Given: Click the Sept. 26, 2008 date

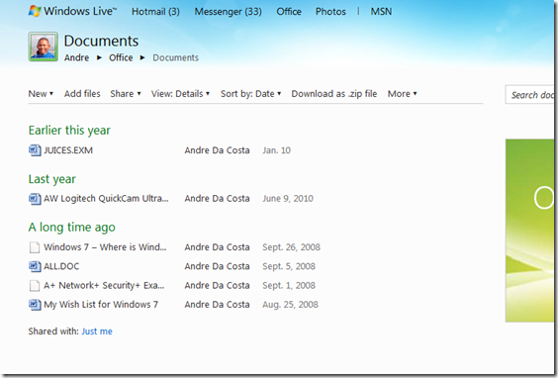Looking at the screenshot, I should tap(292, 247).
